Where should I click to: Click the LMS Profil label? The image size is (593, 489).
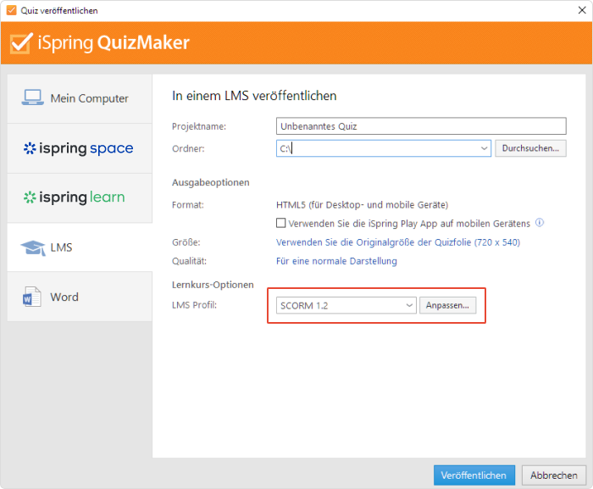click(194, 305)
